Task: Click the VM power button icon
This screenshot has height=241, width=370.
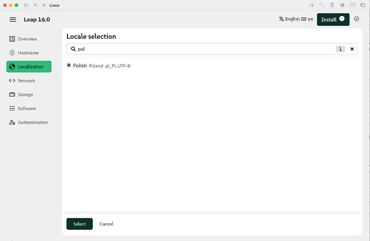Action: tap(26, 5)
